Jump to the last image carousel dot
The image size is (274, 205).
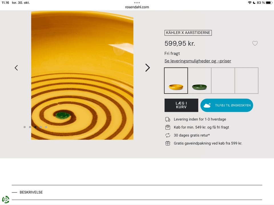(46, 127)
